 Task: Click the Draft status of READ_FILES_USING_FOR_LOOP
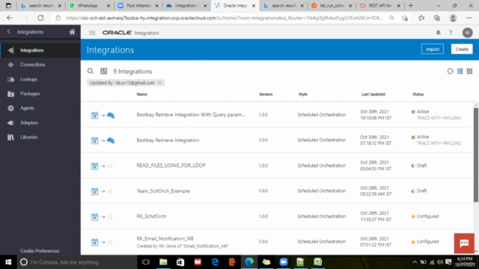(x=419, y=166)
